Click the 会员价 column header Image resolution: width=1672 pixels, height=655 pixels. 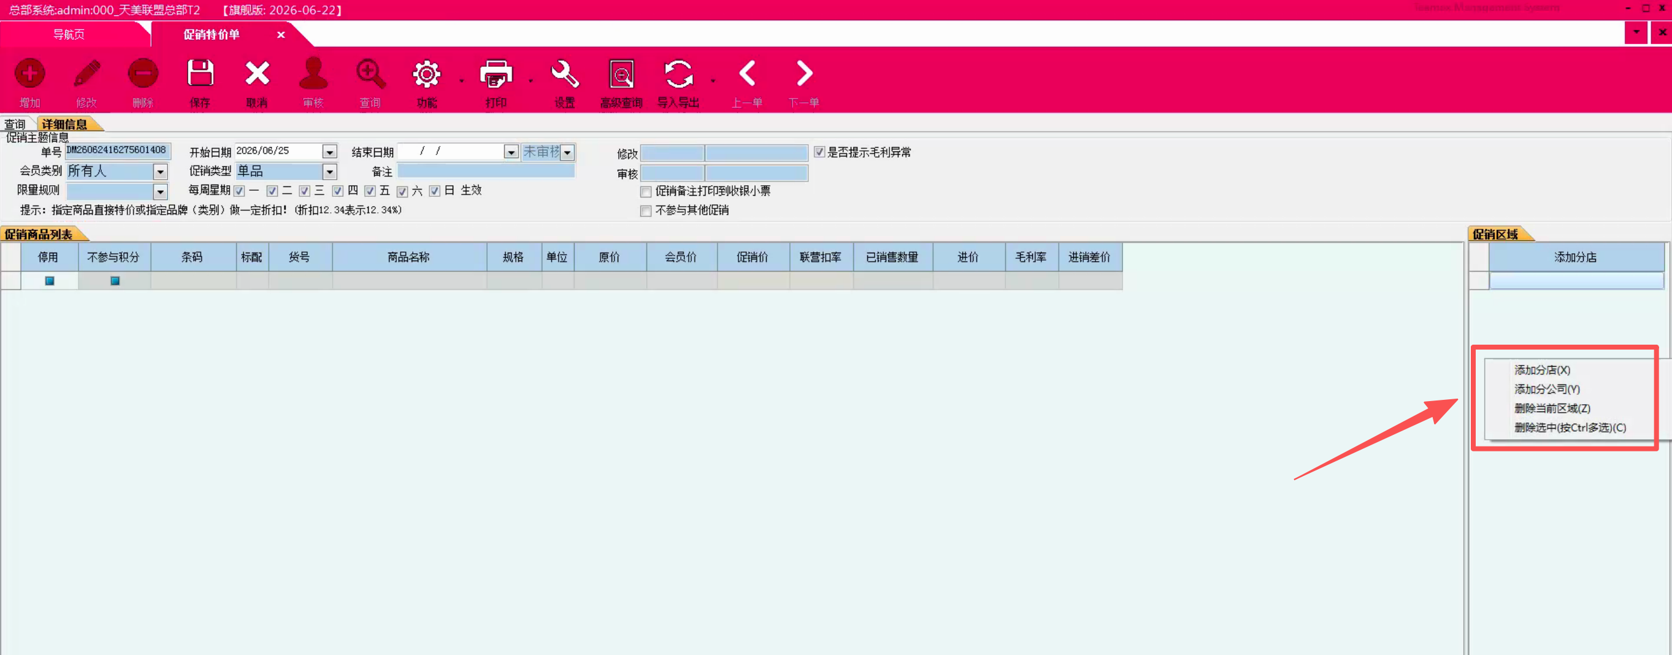pos(681,257)
